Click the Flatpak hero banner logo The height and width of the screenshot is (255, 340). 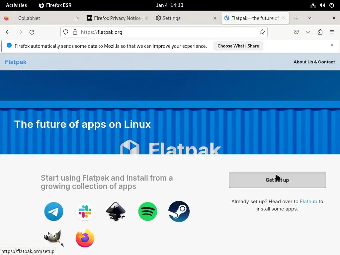[x=170, y=147]
